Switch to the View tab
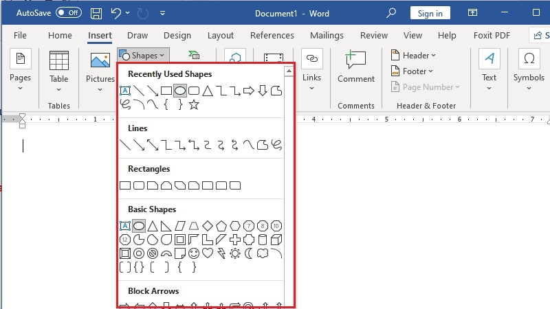 click(x=412, y=36)
